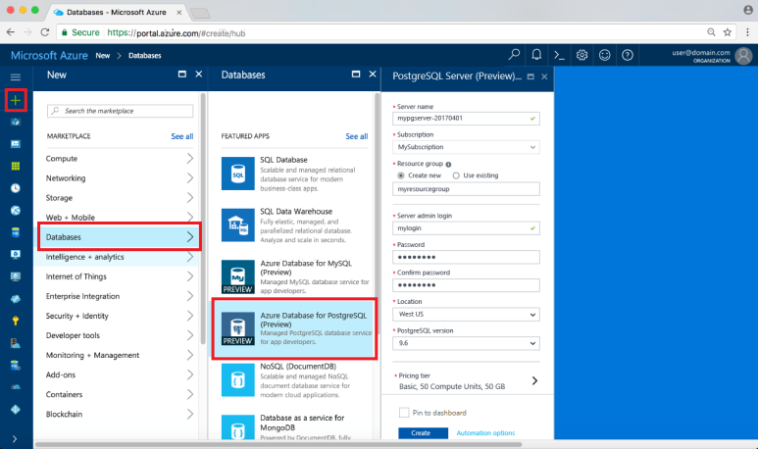Open the notifications bell
The image size is (758, 449).
(x=536, y=55)
